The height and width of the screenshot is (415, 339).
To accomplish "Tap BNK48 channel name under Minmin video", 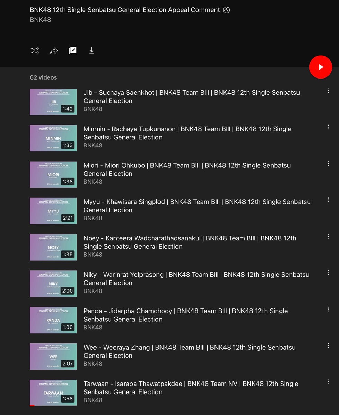I will 93,145.
